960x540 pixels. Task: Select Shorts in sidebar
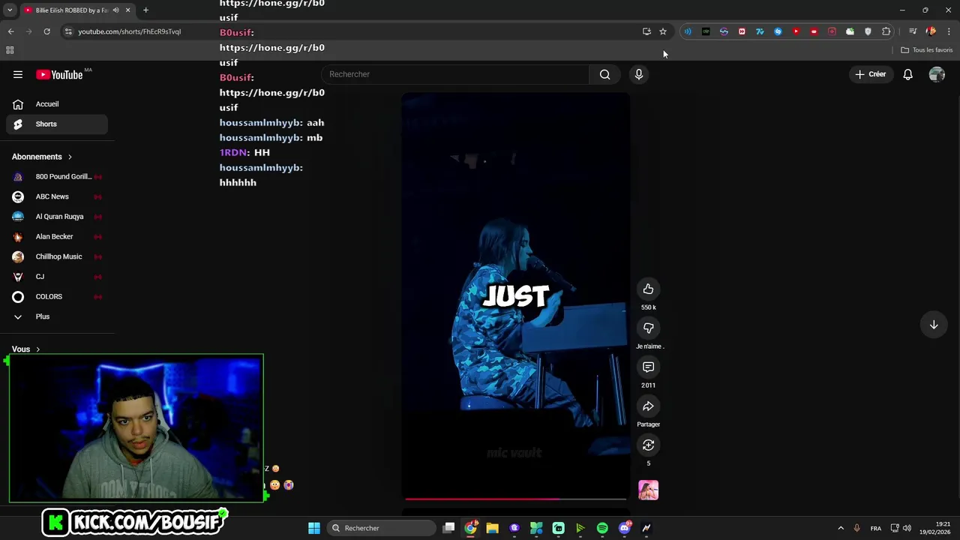tap(57, 124)
